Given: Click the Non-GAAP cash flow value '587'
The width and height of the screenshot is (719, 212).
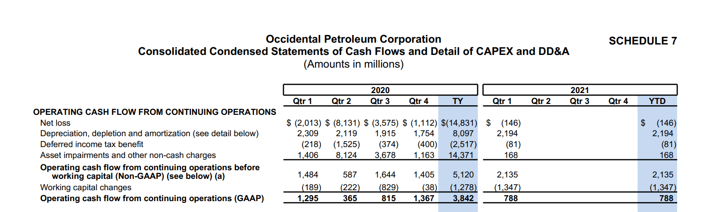Looking at the screenshot, I should tap(350, 175).
